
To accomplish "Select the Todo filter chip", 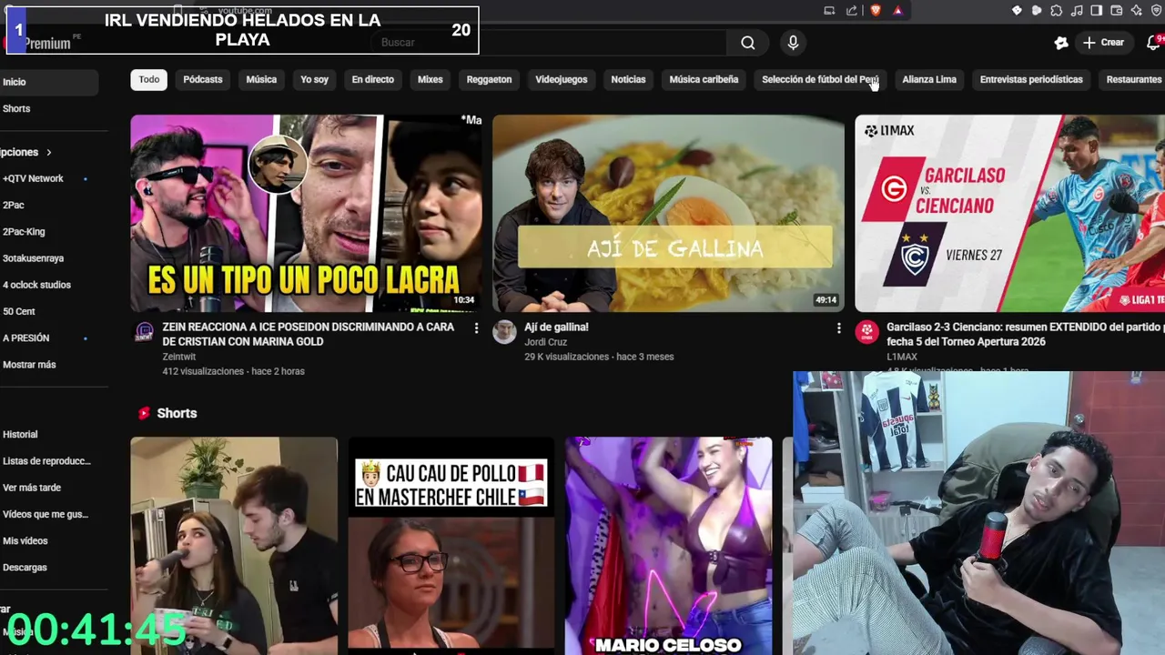I will click(149, 79).
